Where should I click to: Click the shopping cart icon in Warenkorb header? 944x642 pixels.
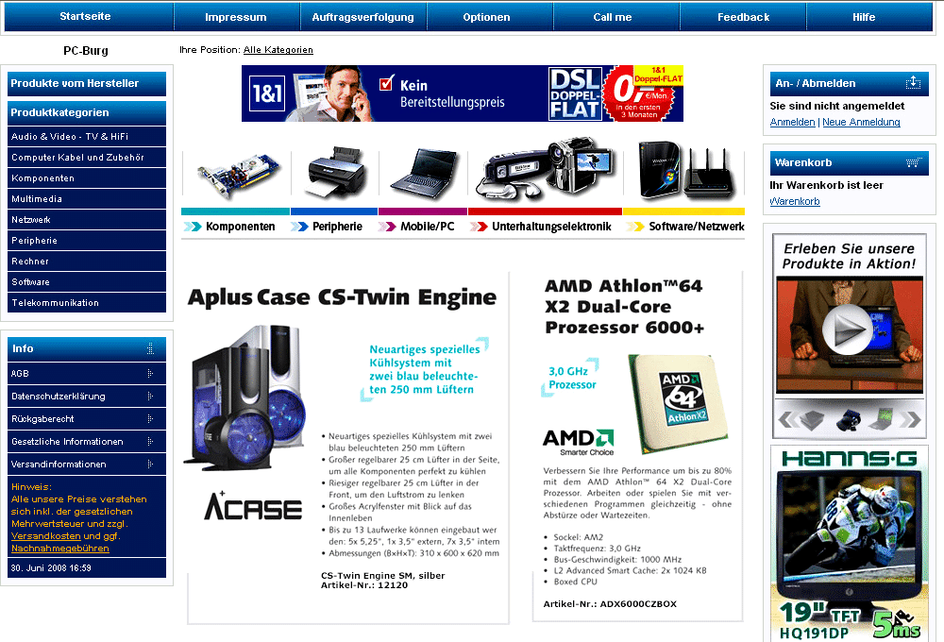(914, 162)
